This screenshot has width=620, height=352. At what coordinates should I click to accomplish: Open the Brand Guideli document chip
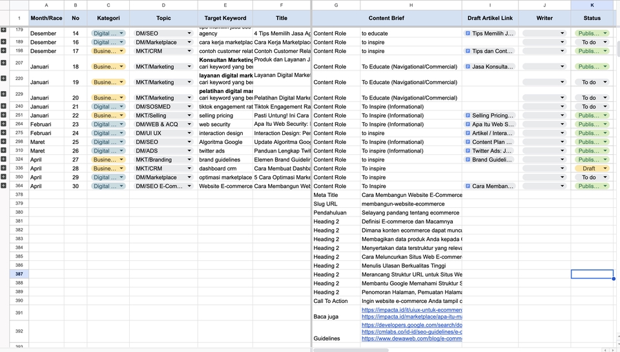pyautogui.click(x=490, y=160)
